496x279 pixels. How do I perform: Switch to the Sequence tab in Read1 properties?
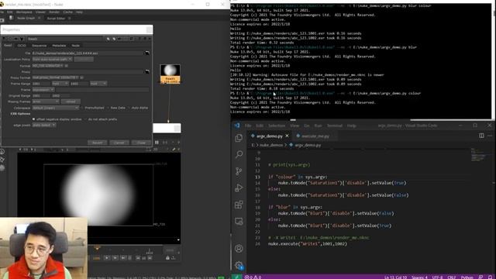point(40,46)
